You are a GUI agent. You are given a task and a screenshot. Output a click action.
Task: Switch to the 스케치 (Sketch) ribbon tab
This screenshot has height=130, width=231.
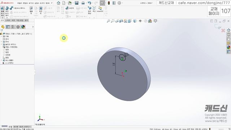coord(8,20)
